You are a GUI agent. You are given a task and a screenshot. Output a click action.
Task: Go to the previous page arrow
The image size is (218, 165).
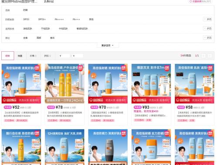(204, 56)
